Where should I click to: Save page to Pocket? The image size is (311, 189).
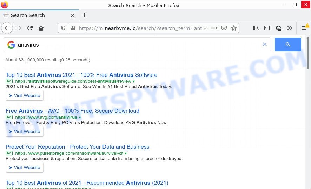tap(224, 28)
